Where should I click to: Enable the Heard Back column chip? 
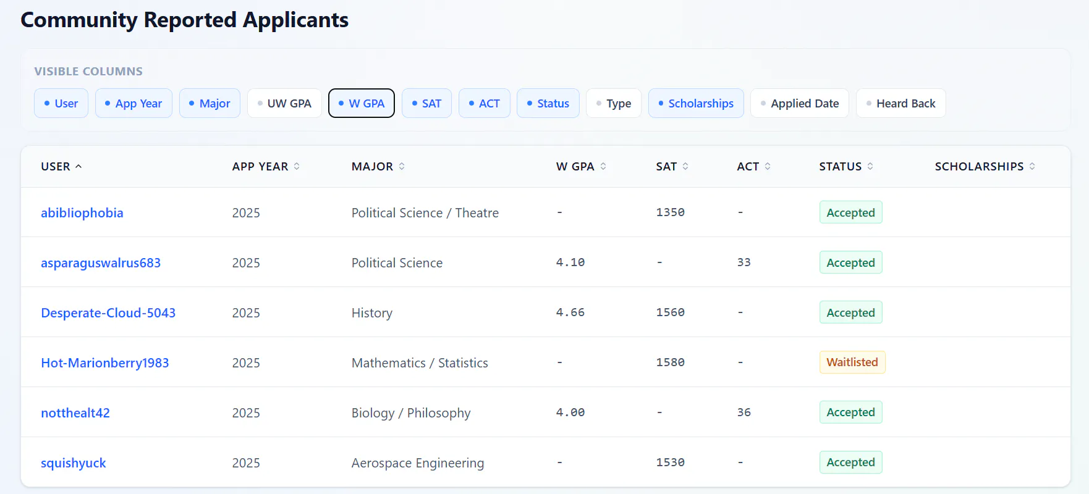click(x=901, y=103)
